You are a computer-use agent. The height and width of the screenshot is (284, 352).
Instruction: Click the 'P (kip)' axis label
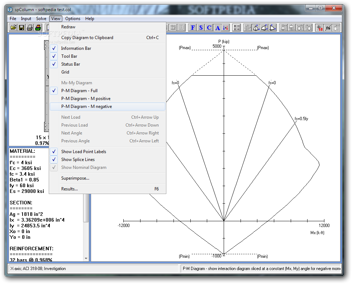point(224,41)
